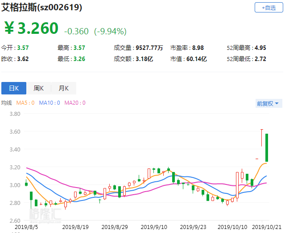Screen dimensions: 285x233
Task: Click the 昨收 value 3.62
Action: click(23, 59)
